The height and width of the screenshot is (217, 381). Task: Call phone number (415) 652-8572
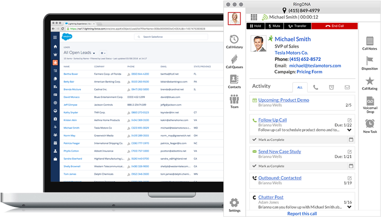[305, 59]
